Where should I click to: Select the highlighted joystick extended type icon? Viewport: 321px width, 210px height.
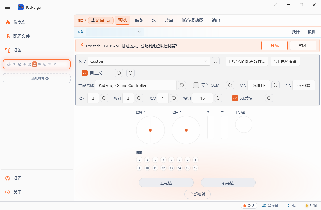coord(35,64)
